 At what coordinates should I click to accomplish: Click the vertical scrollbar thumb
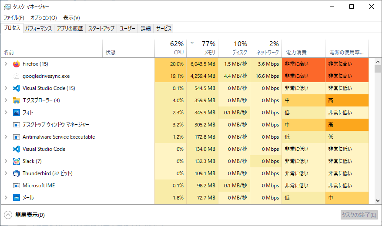(378, 69)
